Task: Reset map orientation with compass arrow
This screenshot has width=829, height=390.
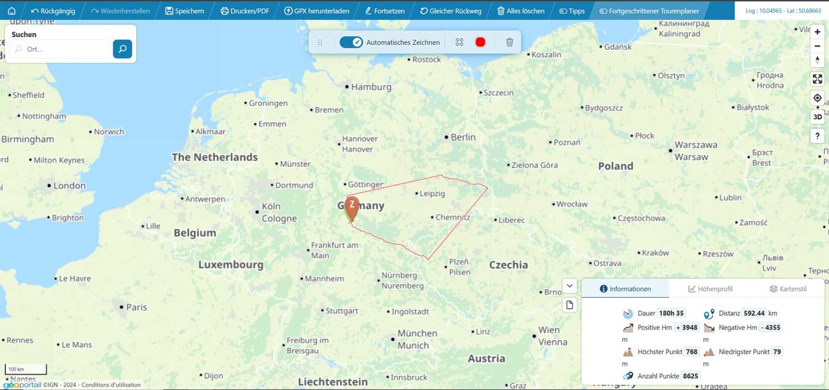Action: coord(817,60)
